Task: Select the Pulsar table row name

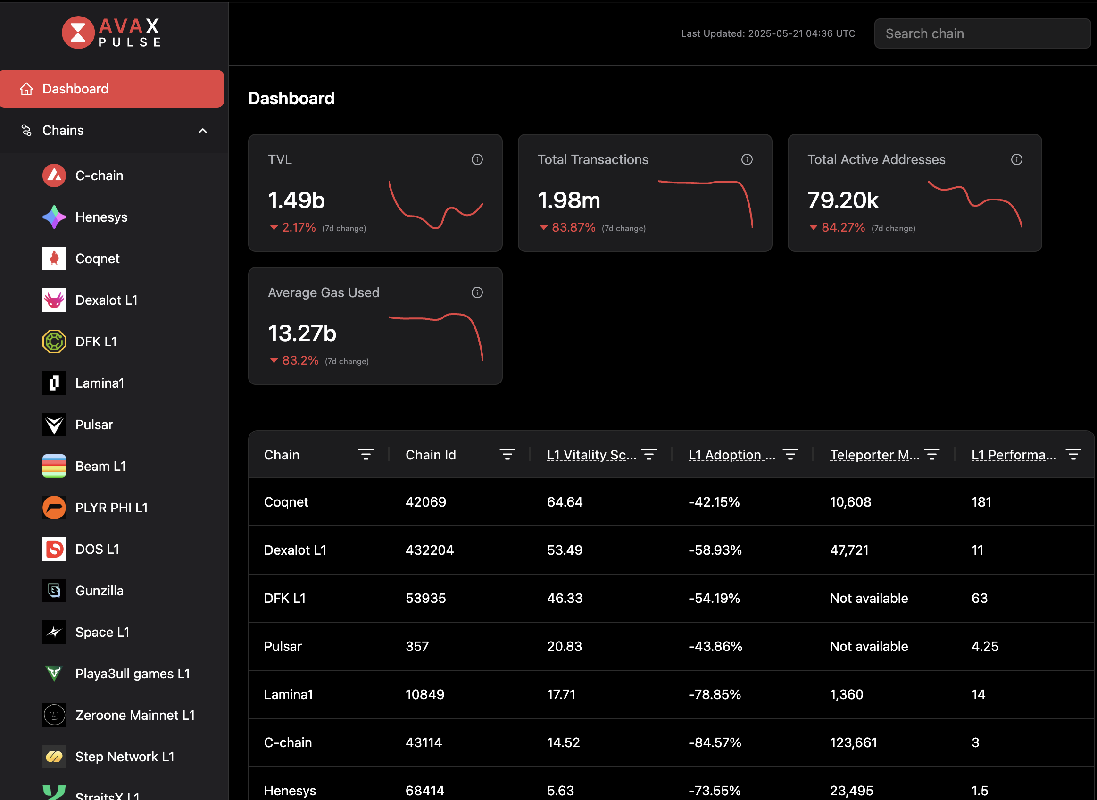Action: 283,646
